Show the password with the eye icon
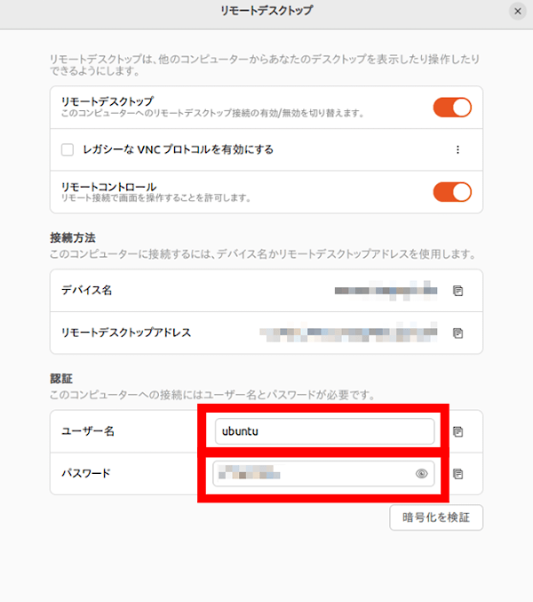Screen dimensions: 533x602 [422, 474]
